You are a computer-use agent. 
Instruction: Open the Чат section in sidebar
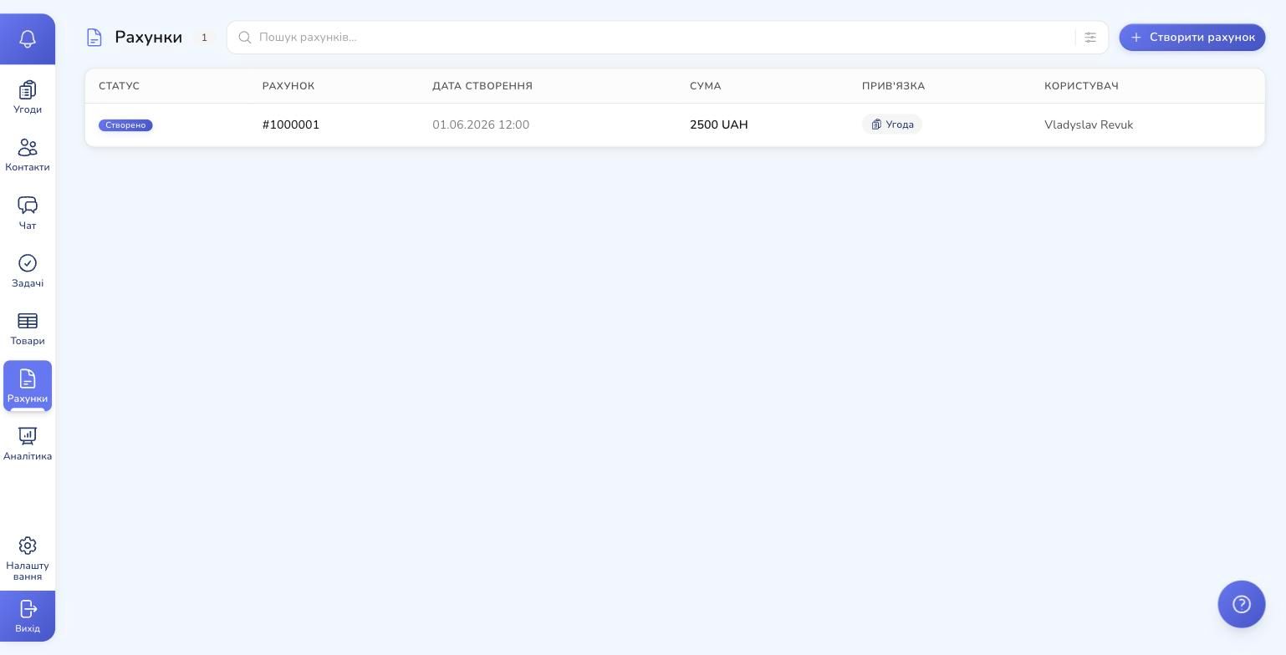[28, 213]
